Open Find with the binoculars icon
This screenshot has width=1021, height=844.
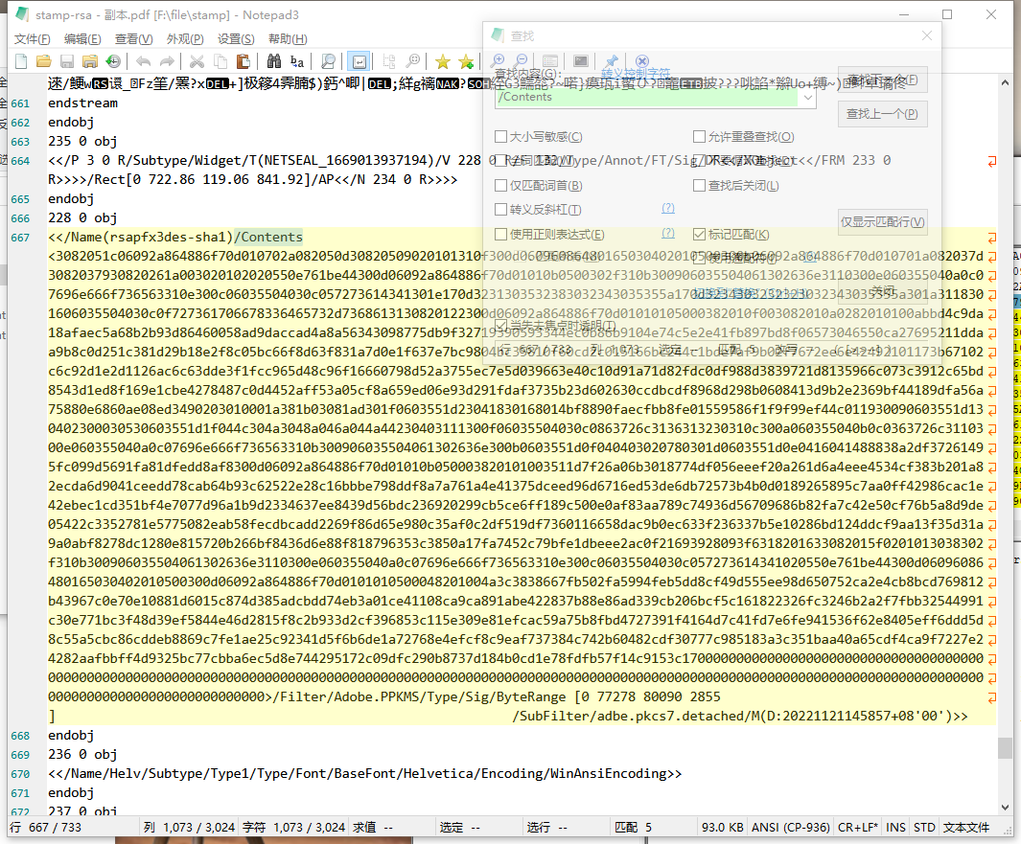[274, 62]
